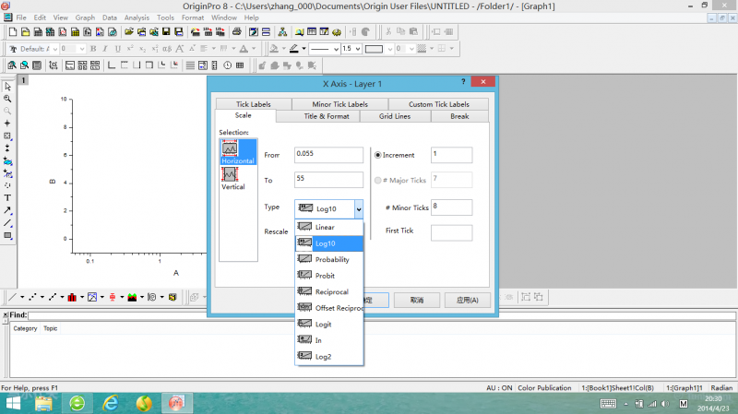Select the Pointer tool in left toolbox
This screenshot has width=738, height=414.
coord(7,86)
